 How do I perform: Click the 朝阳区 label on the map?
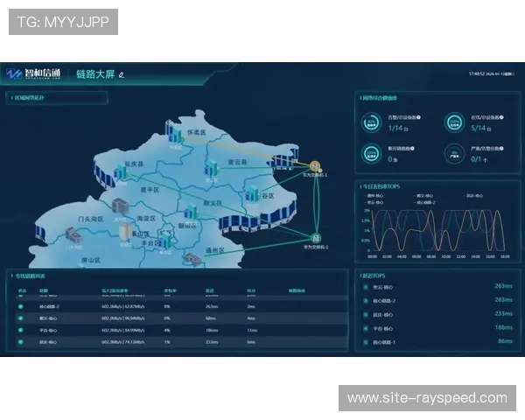coord(187,226)
